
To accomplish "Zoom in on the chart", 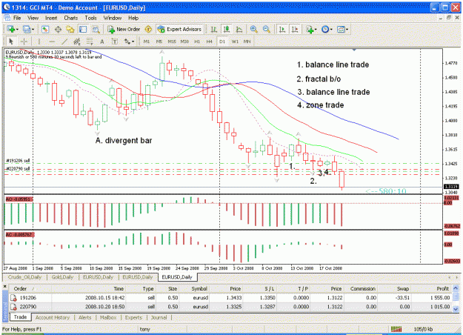I will click(x=253, y=29).
